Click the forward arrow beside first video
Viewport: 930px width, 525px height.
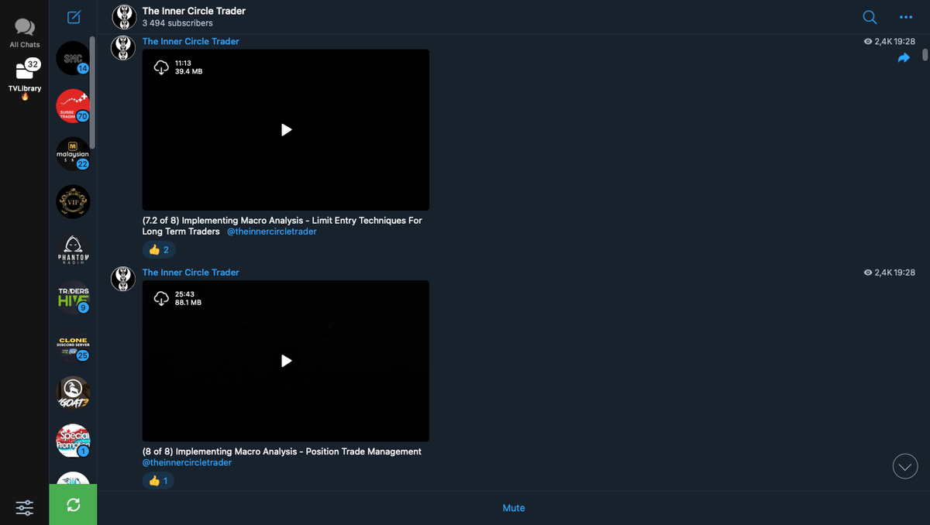(904, 58)
